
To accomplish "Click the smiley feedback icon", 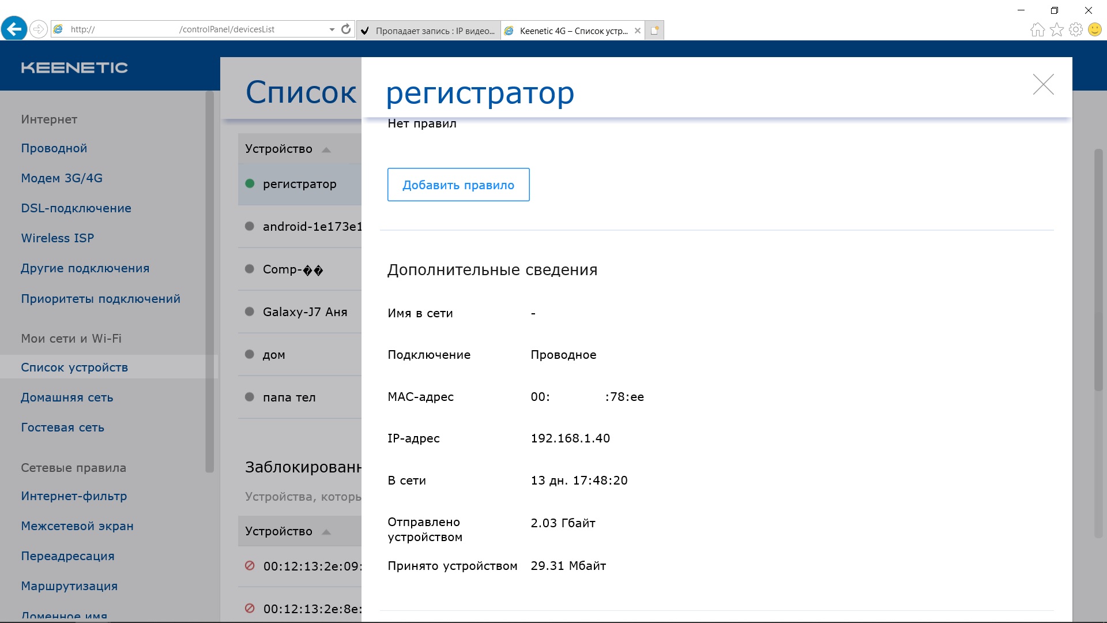I will coord(1094,29).
